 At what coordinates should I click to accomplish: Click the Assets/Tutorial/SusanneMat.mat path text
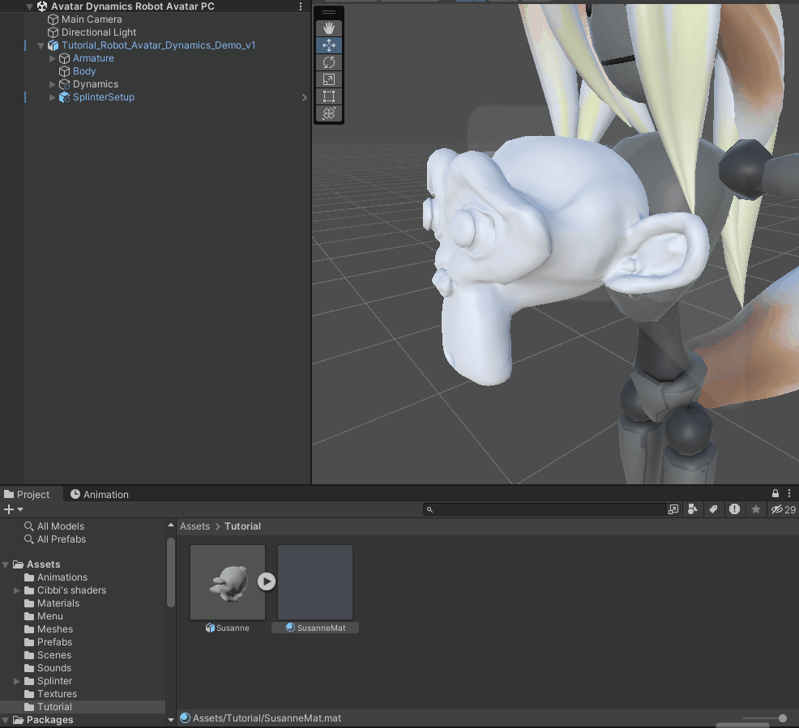click(x=267, y=718)
